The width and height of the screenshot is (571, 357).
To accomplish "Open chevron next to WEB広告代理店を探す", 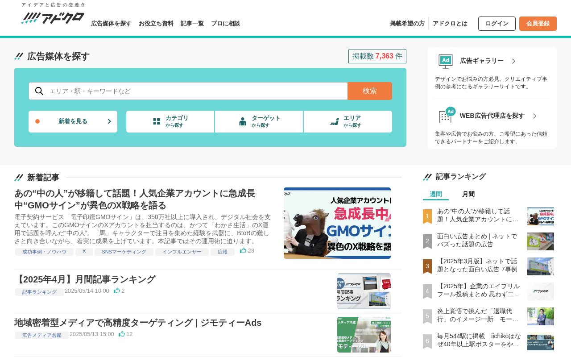I will click(534, 116).
